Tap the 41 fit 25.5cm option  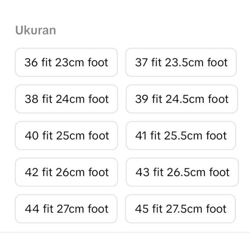(181, 135)
